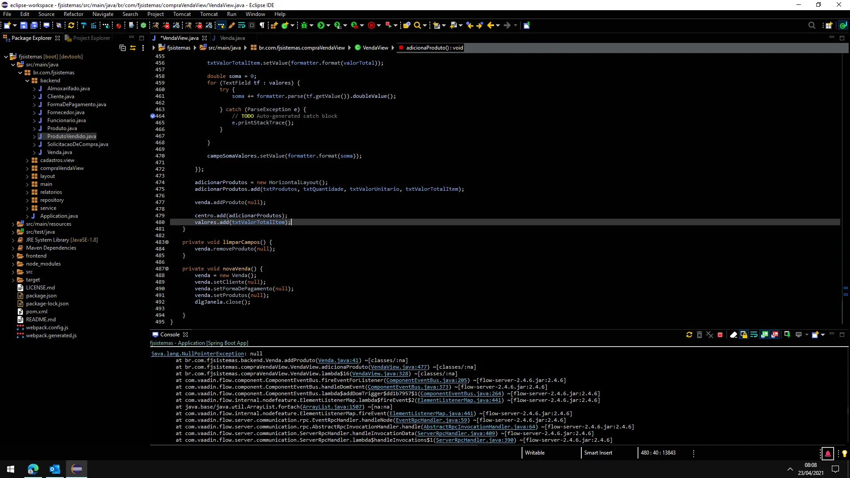Expand the compraVendaView package
850x478 pixels.
click(27, 168)
